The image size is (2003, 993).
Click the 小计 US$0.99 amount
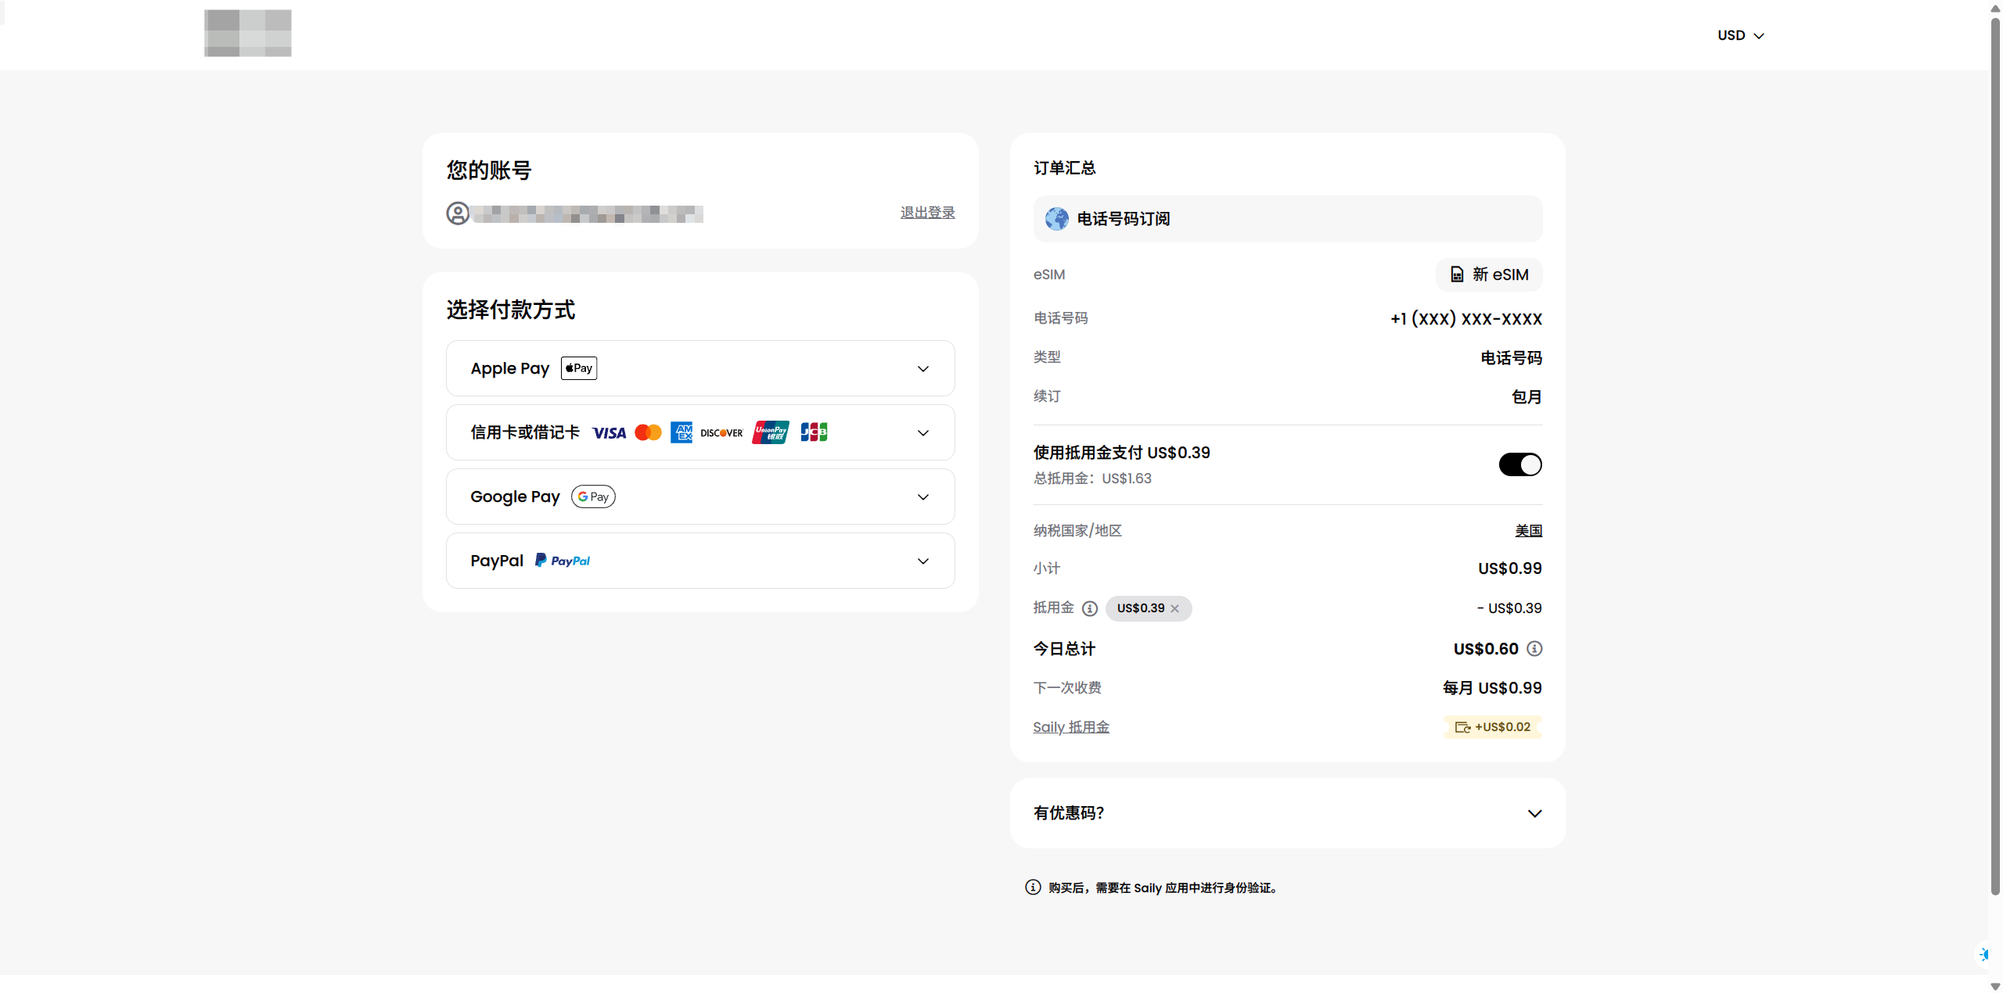point(1510,568)
